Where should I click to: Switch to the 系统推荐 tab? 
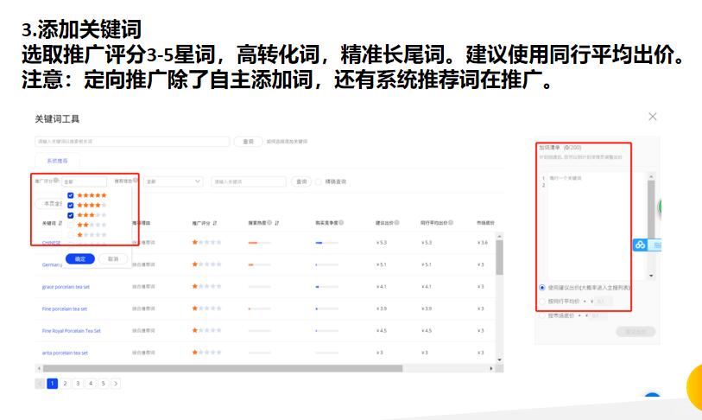pos(57,161)
